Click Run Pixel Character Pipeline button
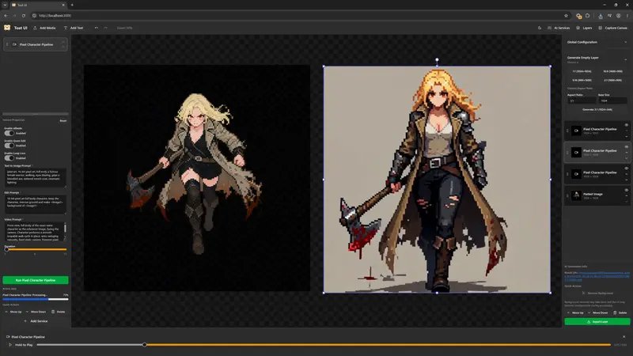 [x=36, y=280]
